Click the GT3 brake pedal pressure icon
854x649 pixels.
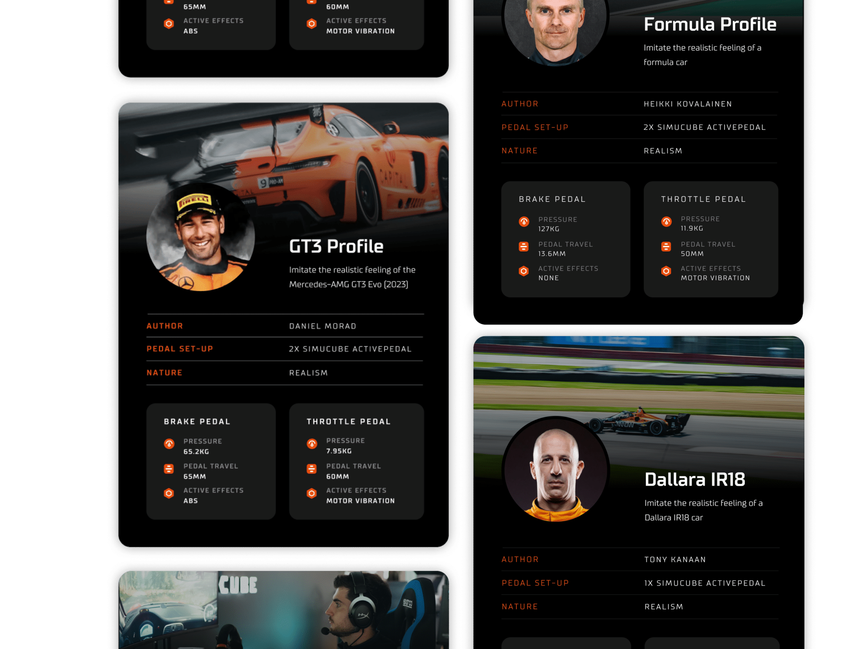(169, 444)
